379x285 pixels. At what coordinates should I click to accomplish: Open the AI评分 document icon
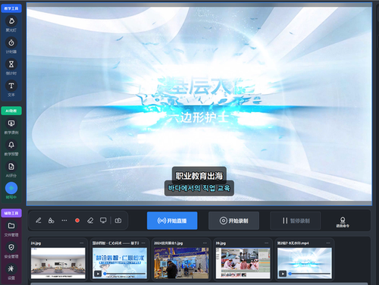click(11, 167)
